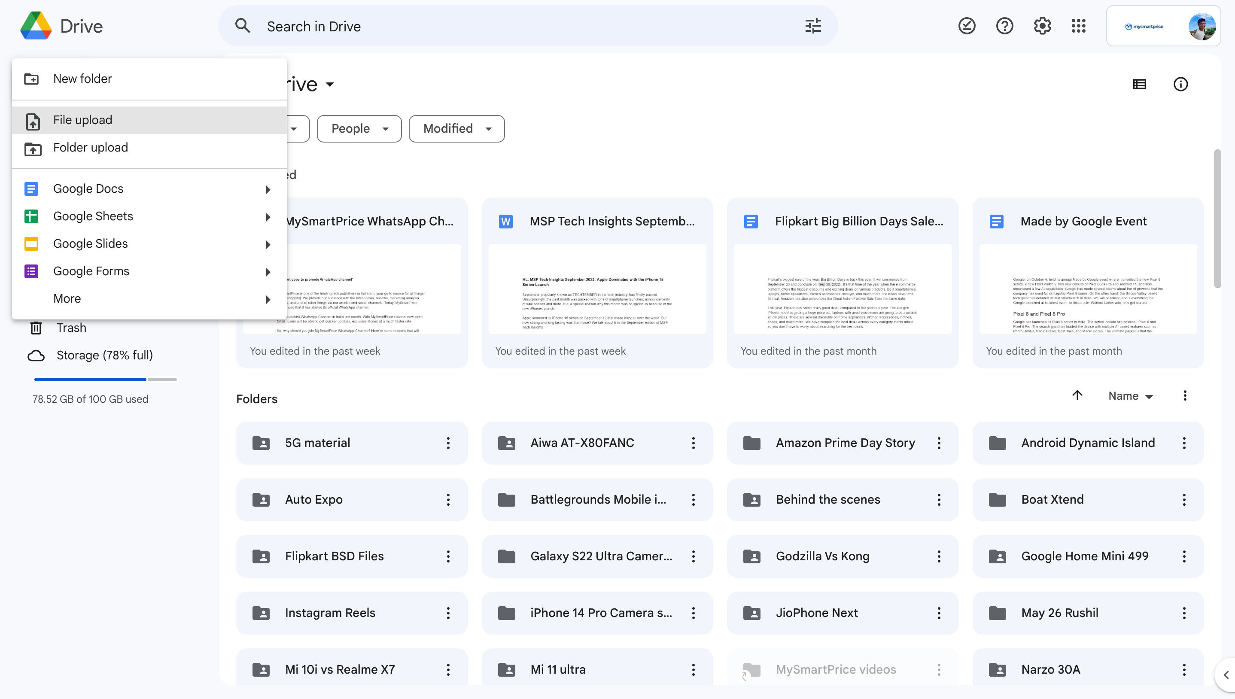Select Google Docs menu entry
The height and width of the screenshot is (699, 1235).
point(149,188)
